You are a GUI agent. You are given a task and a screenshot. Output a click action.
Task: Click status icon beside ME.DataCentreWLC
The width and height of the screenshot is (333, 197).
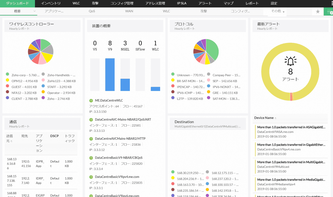click(x=91, y=100)
